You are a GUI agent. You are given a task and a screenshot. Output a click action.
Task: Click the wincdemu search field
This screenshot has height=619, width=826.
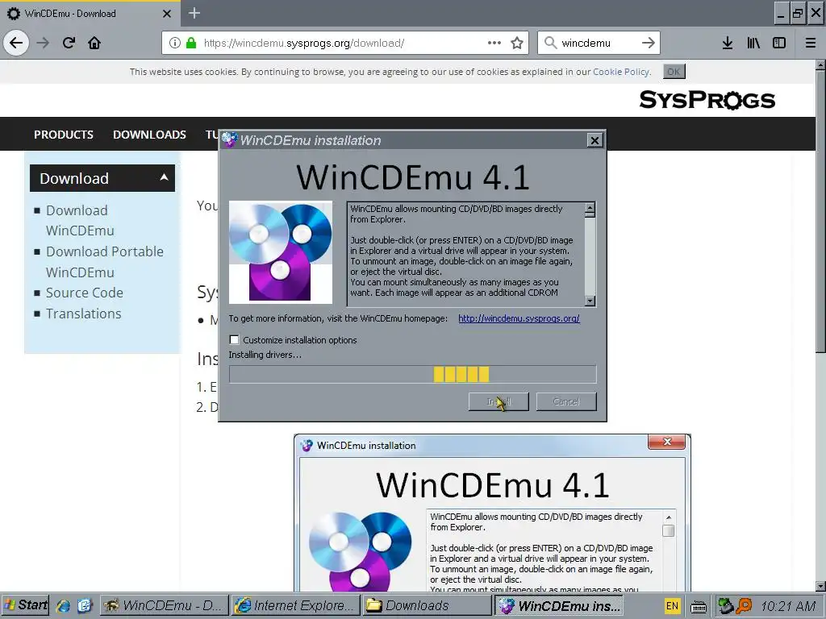[x=598, y=44]
